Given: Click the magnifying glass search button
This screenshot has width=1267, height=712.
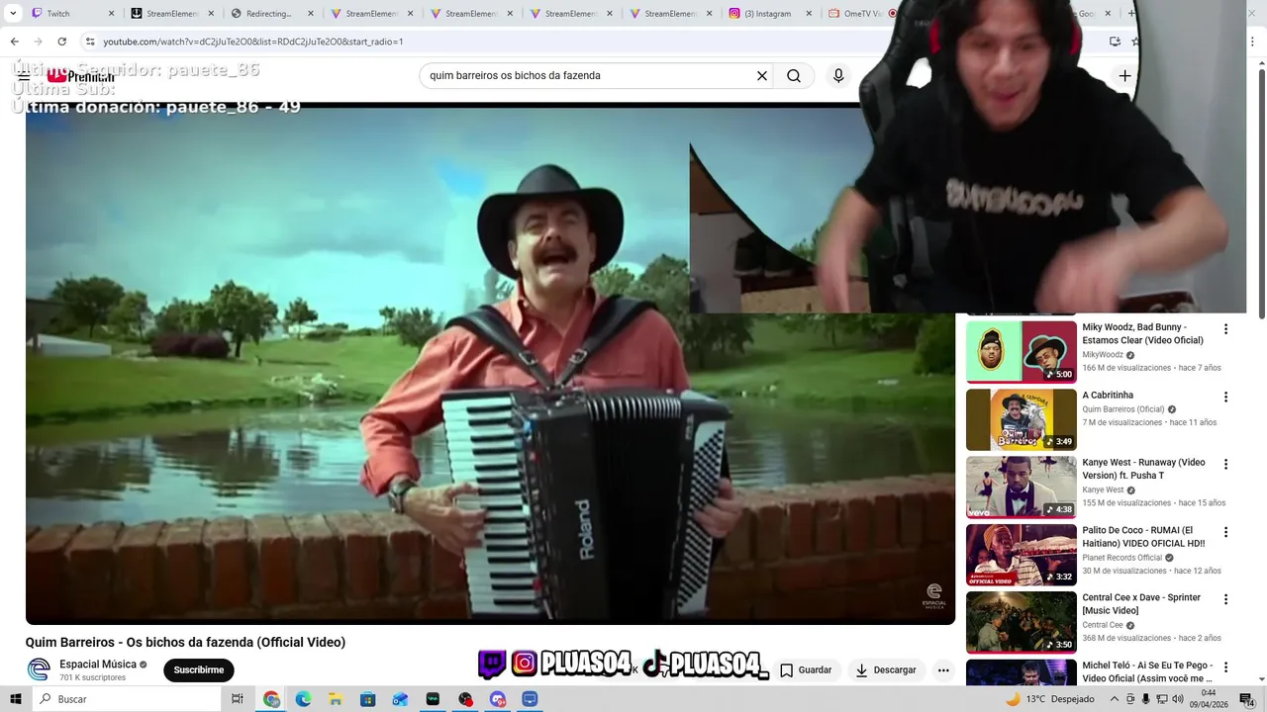Looking at the screenshot, I should [x=794, y=76].
